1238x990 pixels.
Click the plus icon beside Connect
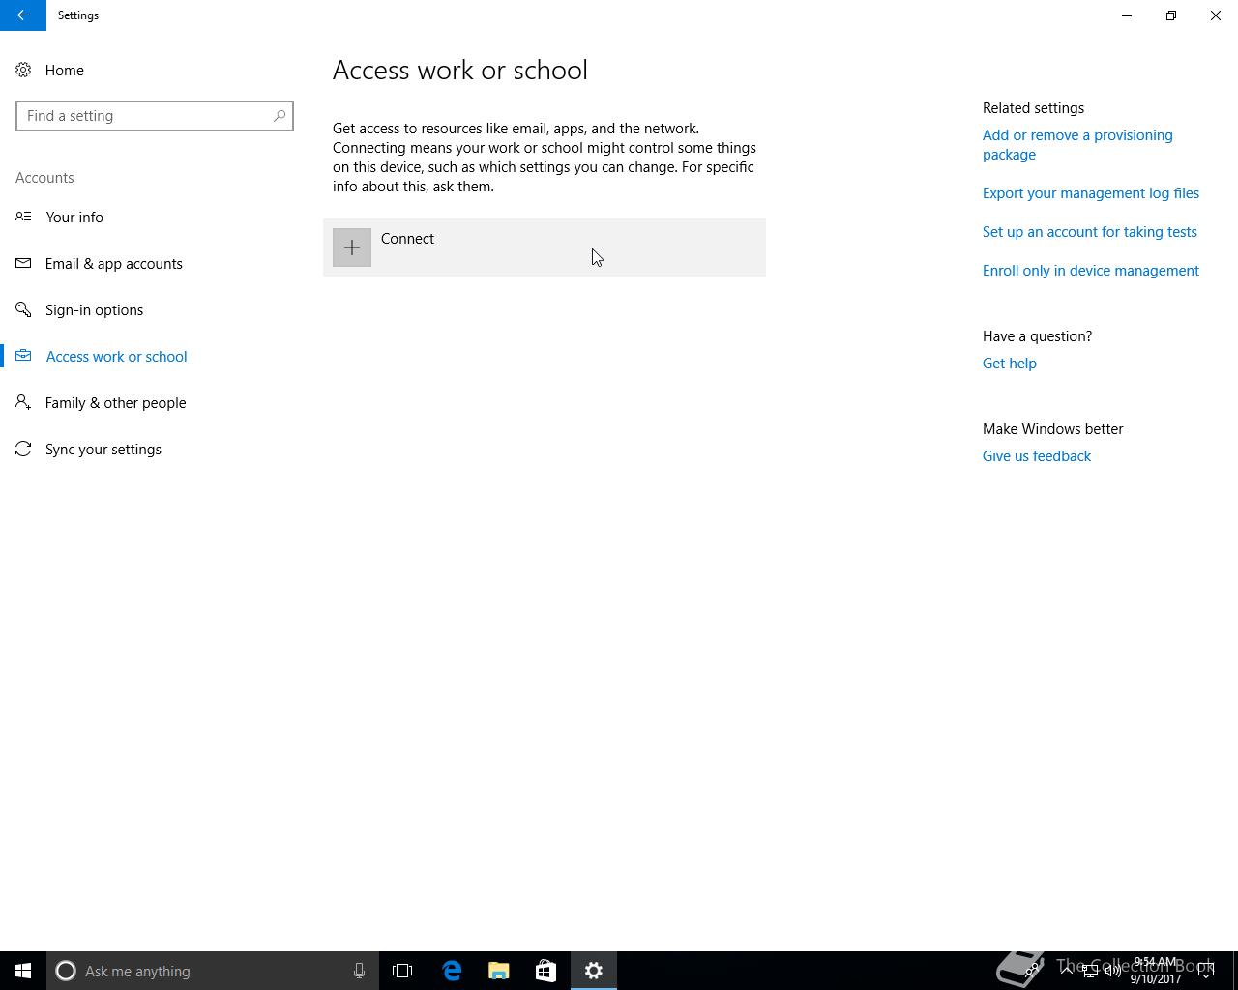tap(352, 247)
